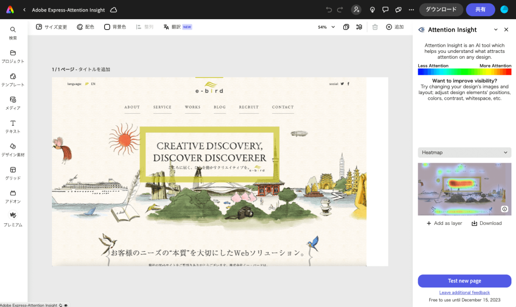Redo the last action
This screenshot has width=516, height=307.
[x=340, y=10]
